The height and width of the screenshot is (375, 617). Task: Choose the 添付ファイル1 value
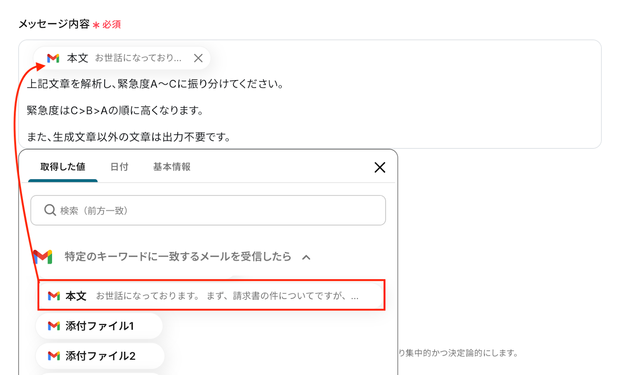[x=99, y=326]
